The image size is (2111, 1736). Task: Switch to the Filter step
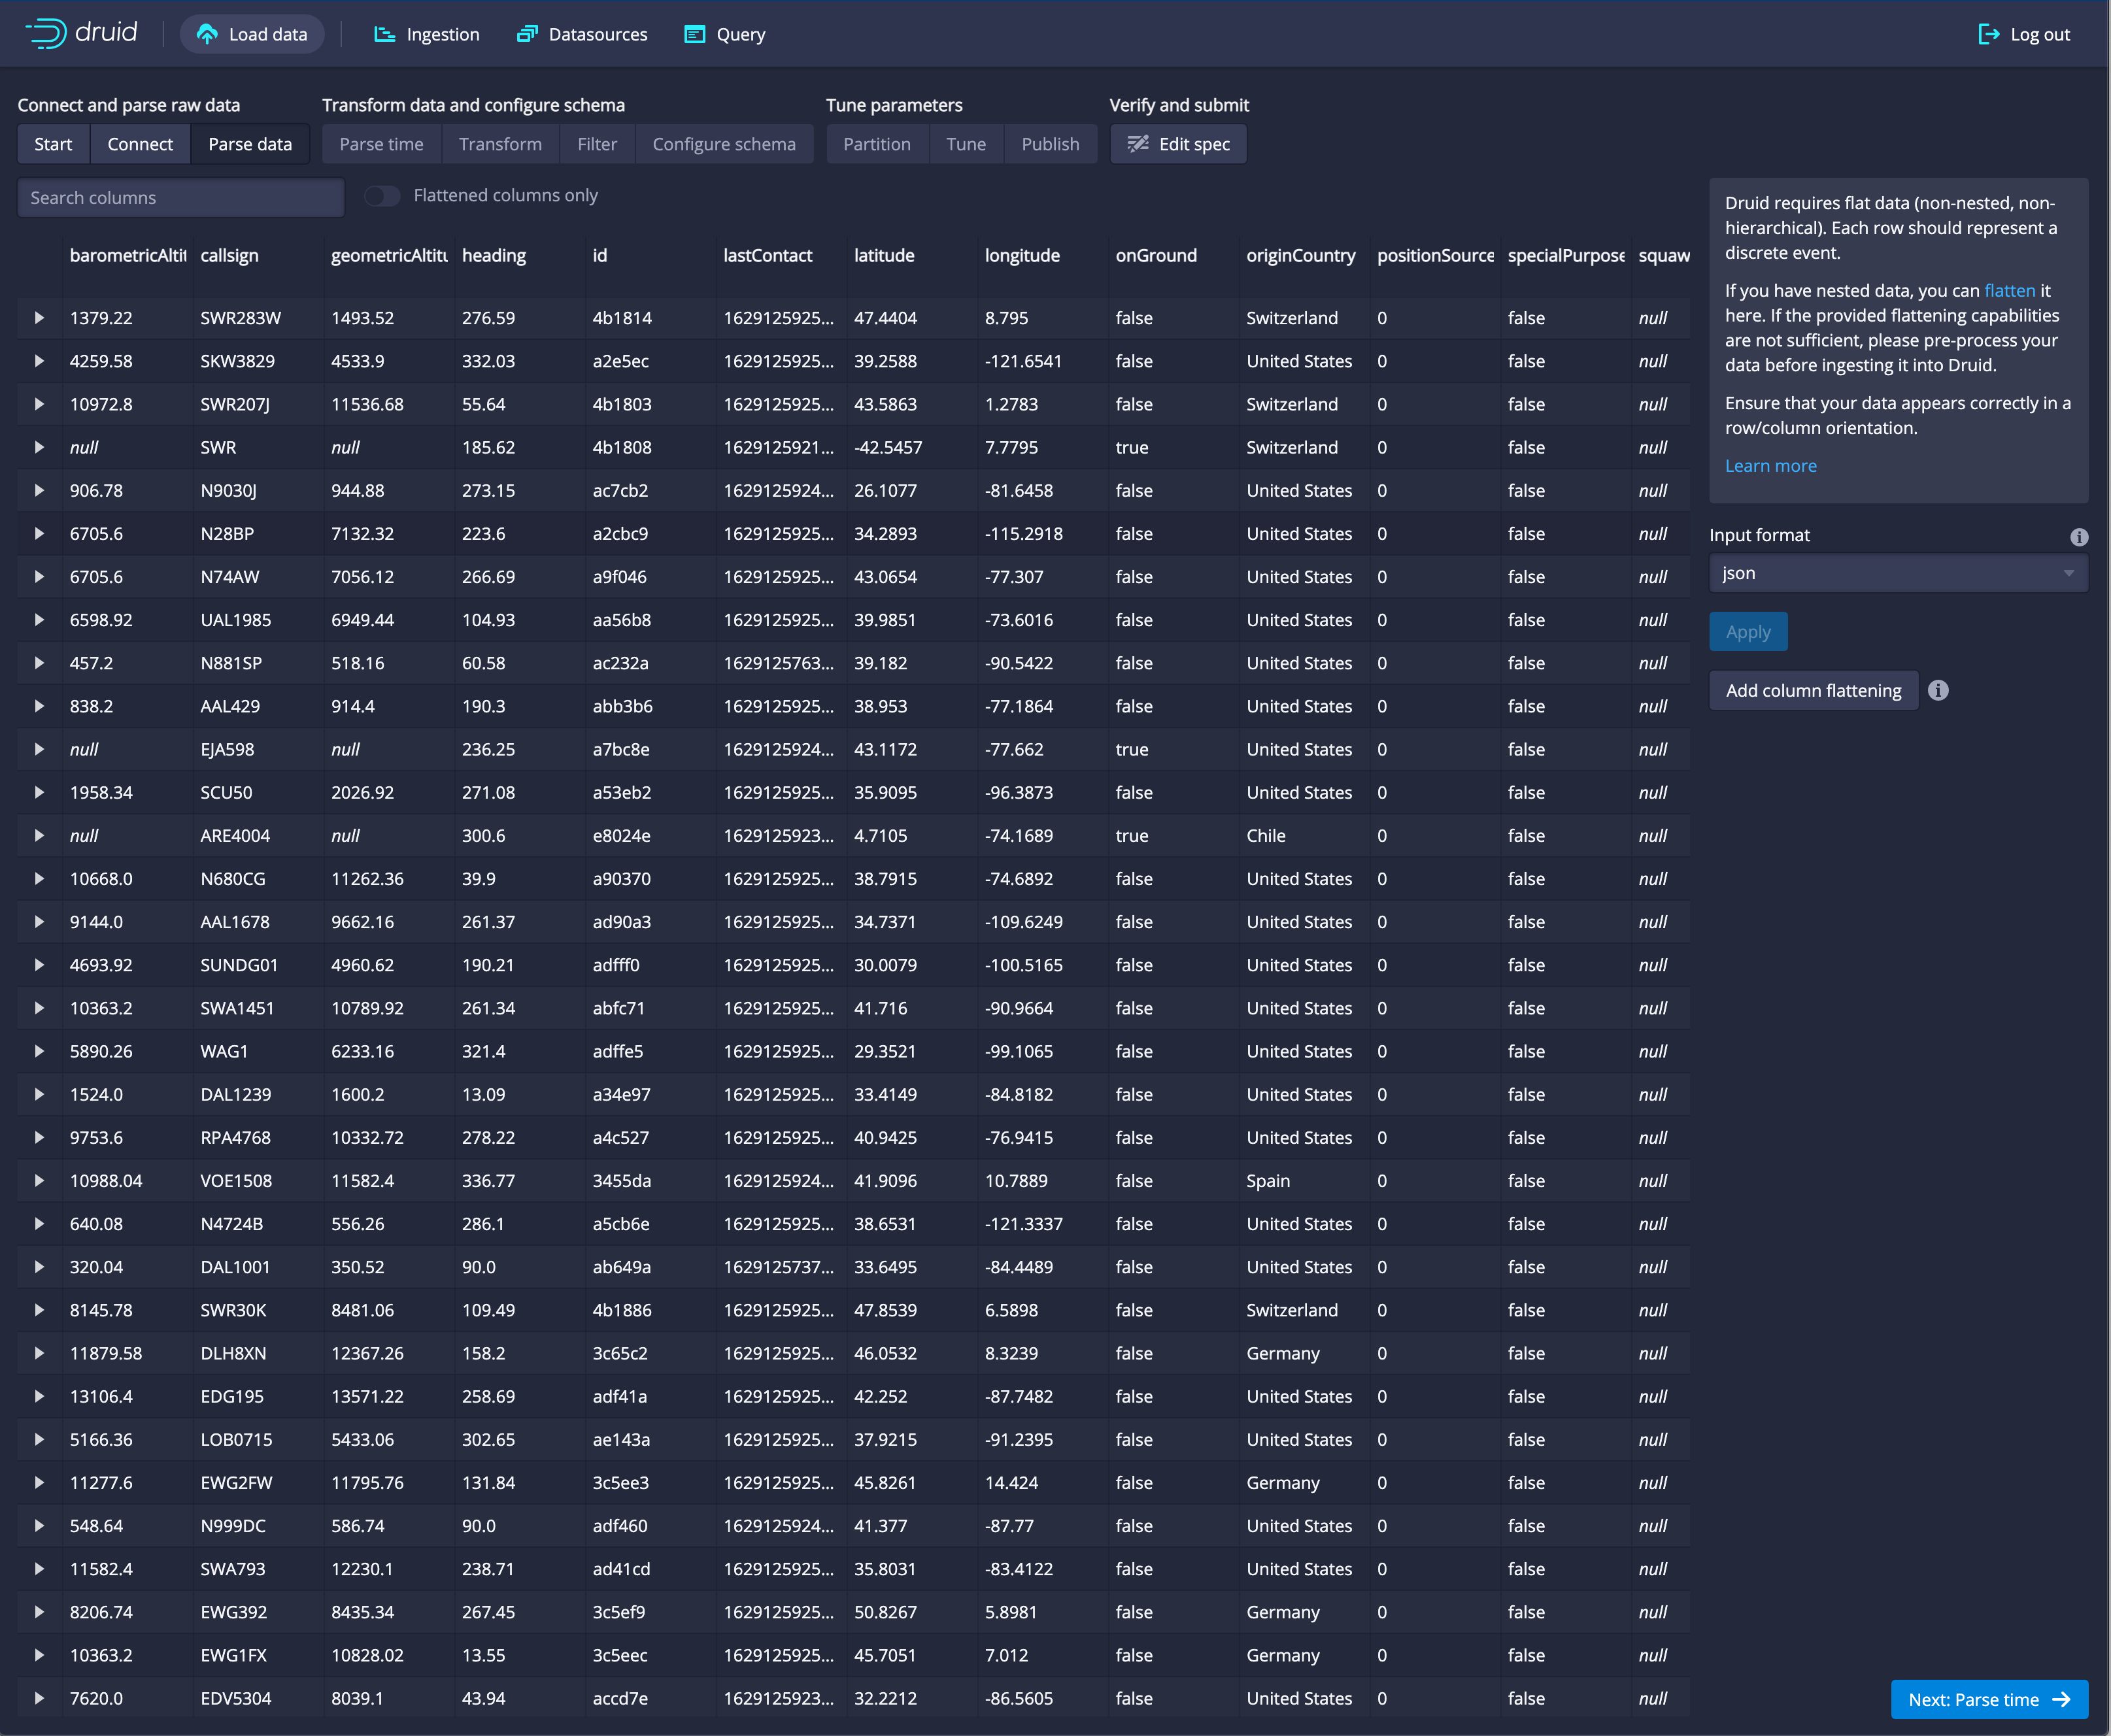click(597, 144)
